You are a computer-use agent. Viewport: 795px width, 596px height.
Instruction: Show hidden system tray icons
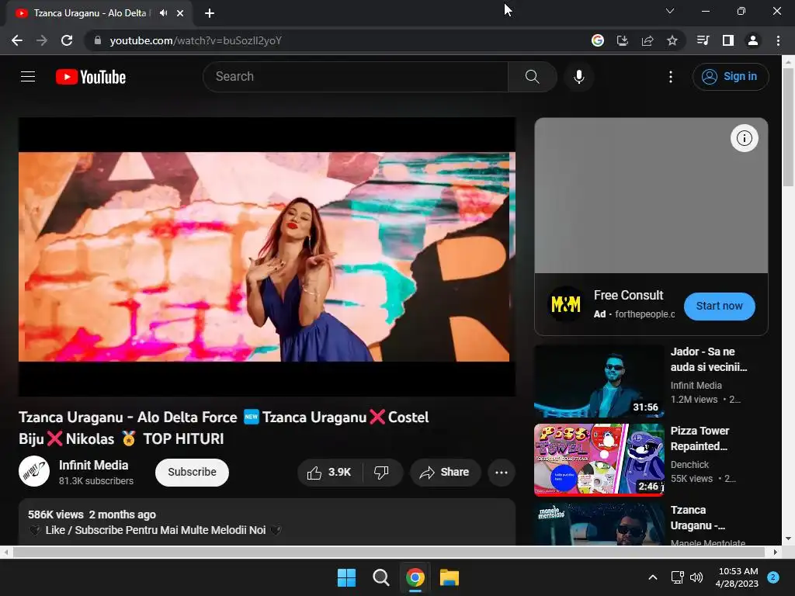(652, 577)
